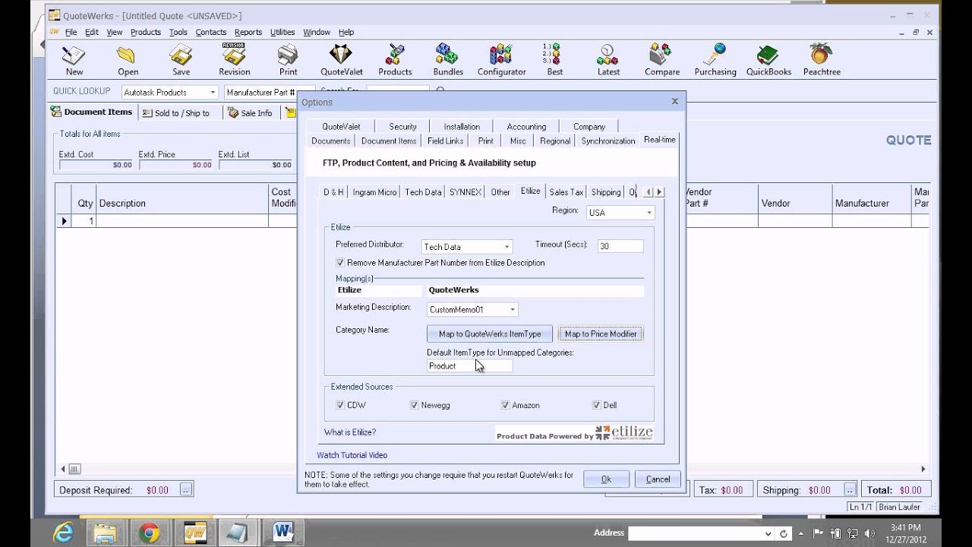Click the Timeout (Secs) input field
The width and height of the screenshot is (972, 547).
click(x=620, y=246)
